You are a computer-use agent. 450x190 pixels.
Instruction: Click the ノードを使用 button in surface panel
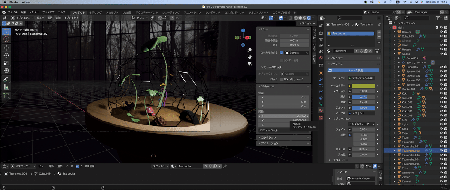354,70
